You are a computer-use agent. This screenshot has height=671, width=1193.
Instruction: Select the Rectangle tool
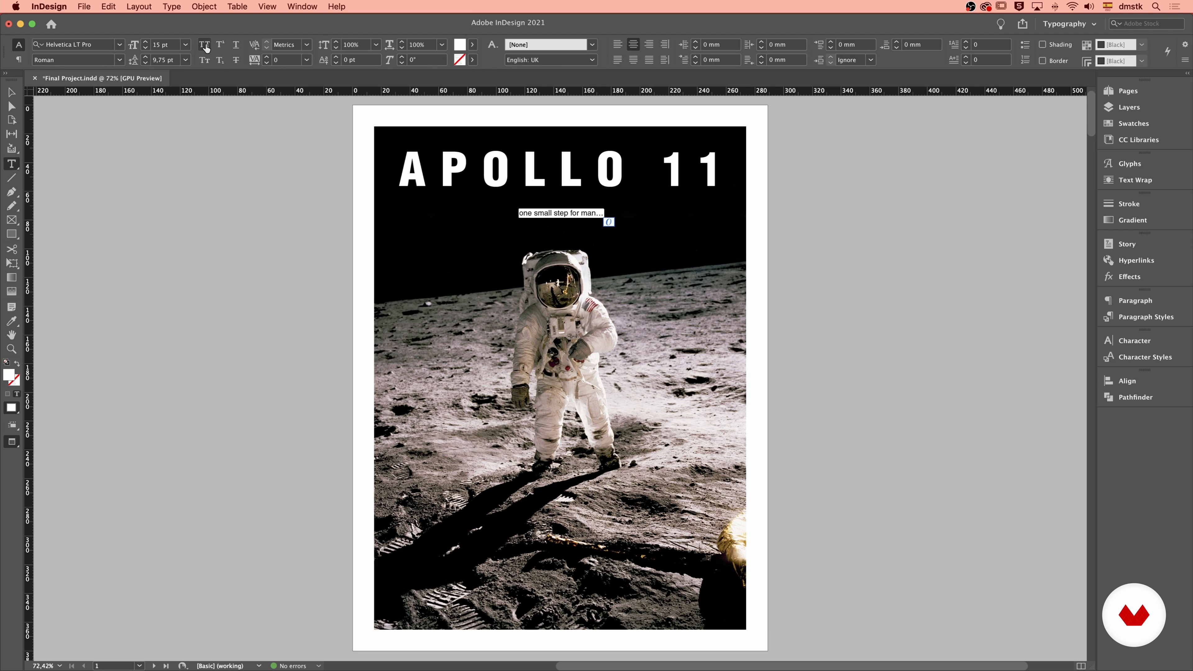tap(11, 234)
